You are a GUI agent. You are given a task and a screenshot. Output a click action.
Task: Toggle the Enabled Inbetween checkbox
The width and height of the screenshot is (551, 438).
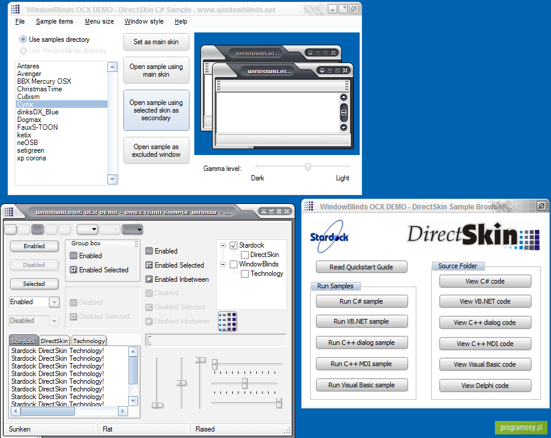149,279
